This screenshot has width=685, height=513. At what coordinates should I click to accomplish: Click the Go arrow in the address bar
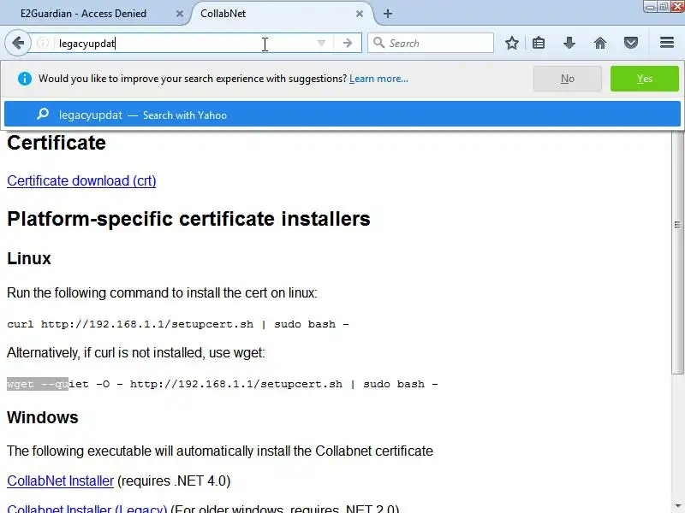coord(348,43)
